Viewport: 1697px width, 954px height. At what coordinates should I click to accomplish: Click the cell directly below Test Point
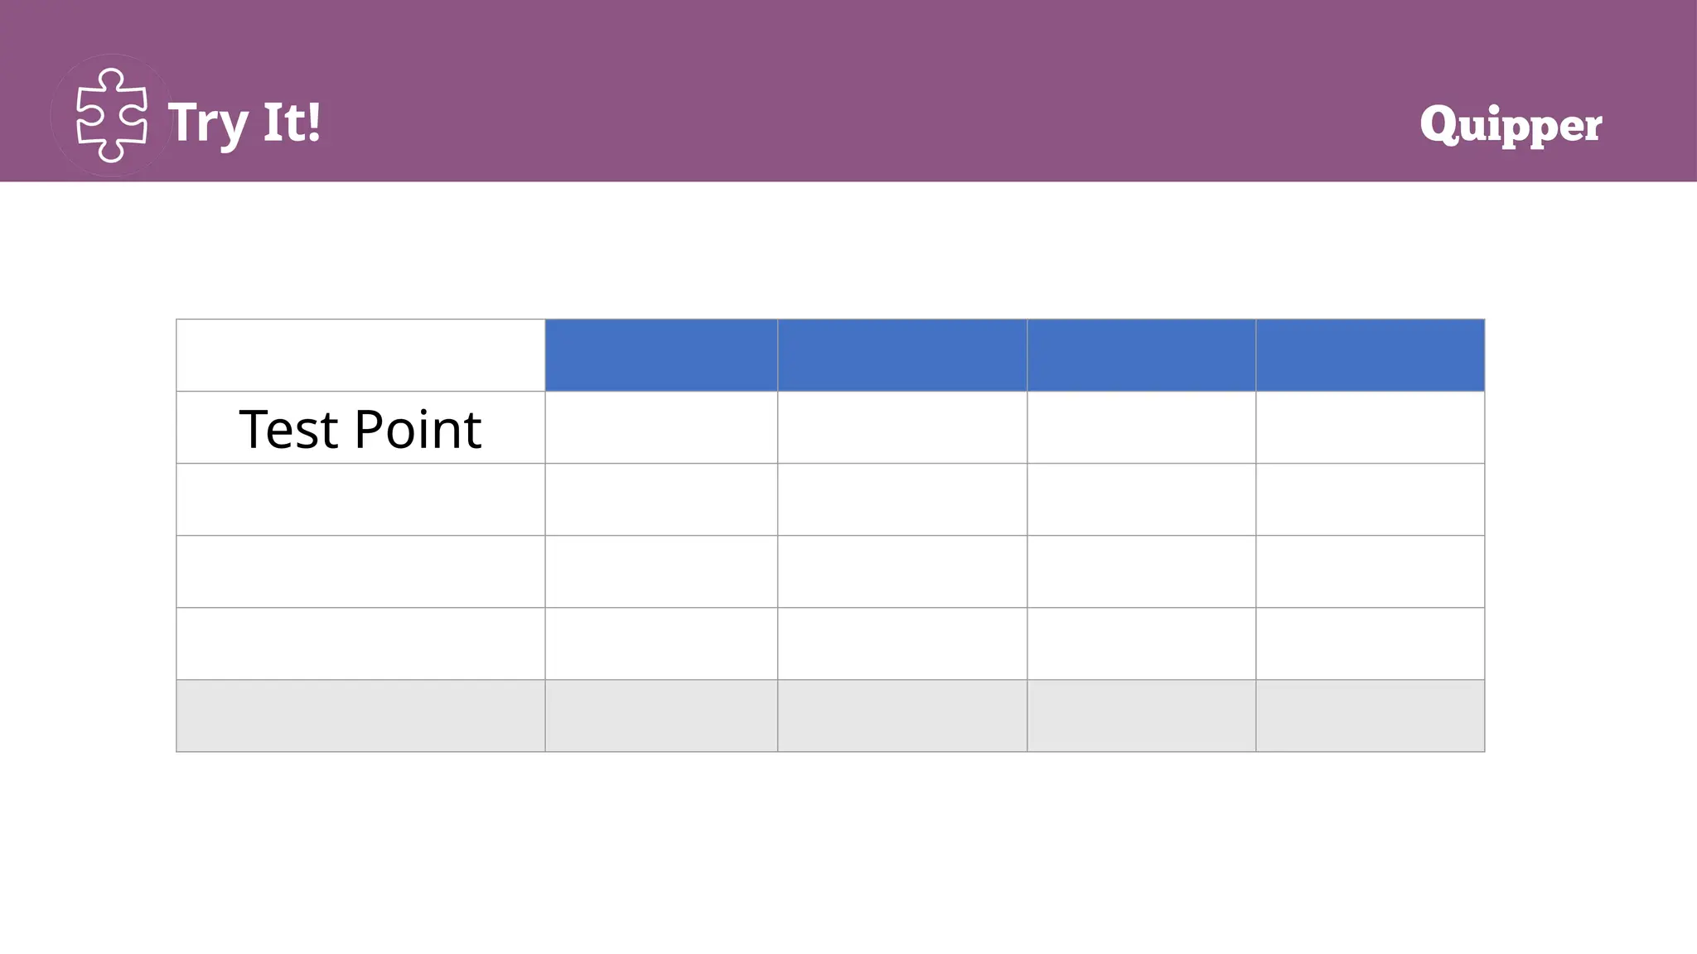point(360,499)
